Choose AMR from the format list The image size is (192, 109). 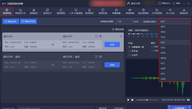pyautogui.click(x=174, y=79)
